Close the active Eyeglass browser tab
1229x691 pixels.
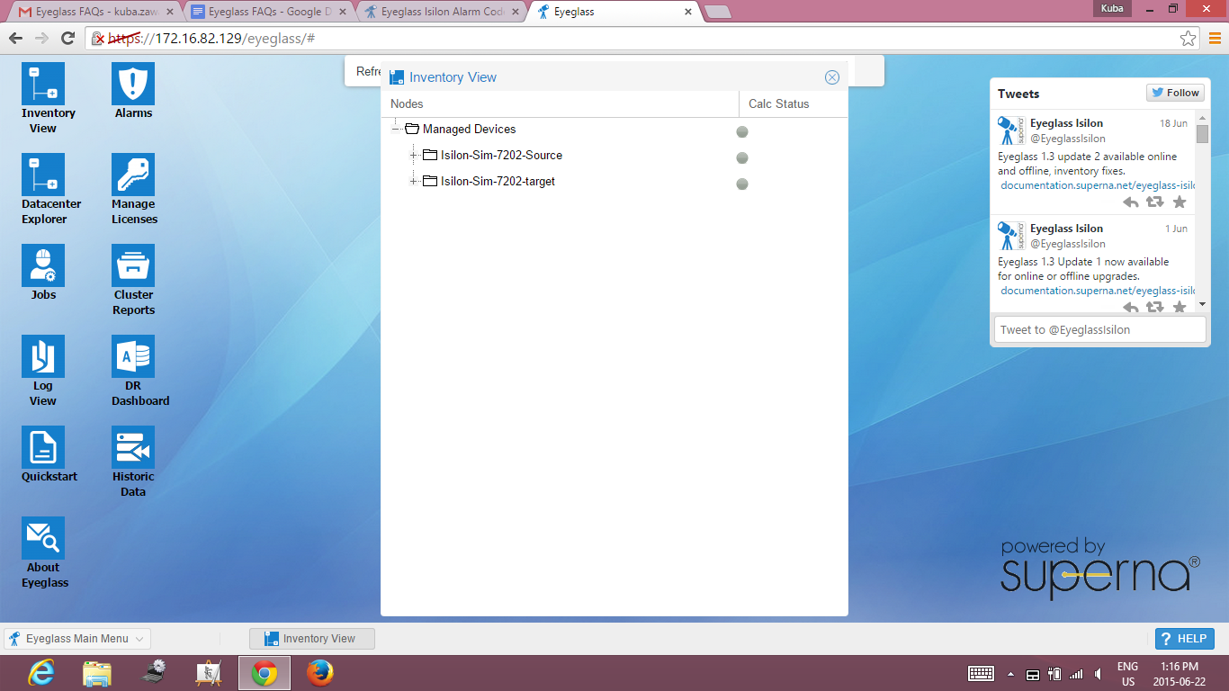[x=688, y=12]
